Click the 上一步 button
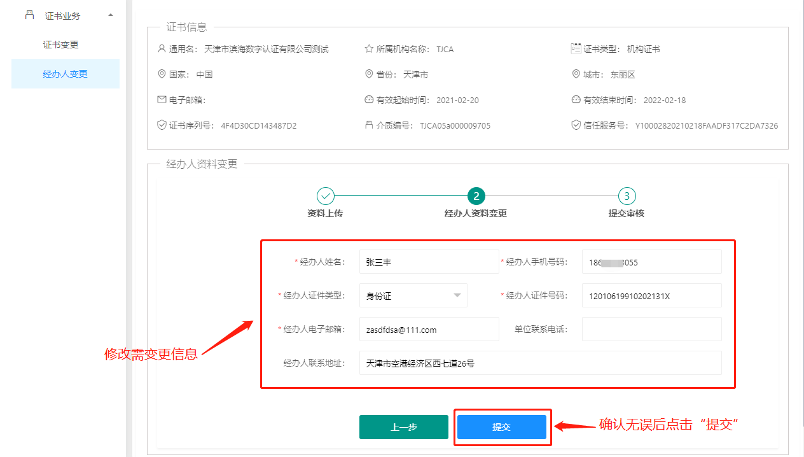 (403, 427)
